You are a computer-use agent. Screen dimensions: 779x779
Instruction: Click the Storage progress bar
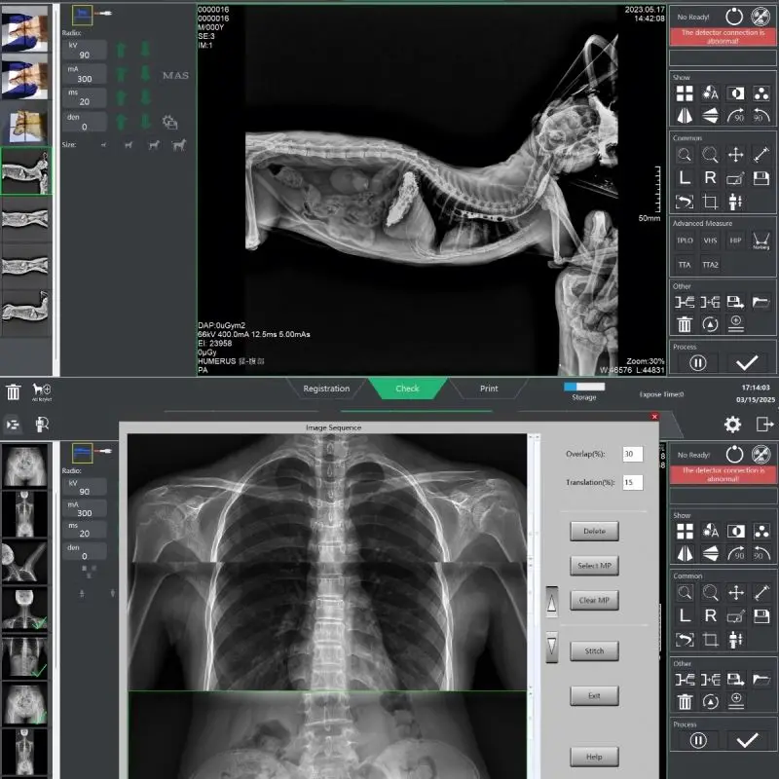tap(584, 386)
